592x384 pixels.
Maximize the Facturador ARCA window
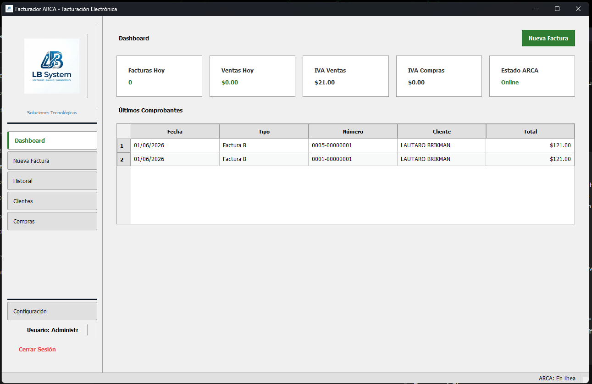coord(557,9)
